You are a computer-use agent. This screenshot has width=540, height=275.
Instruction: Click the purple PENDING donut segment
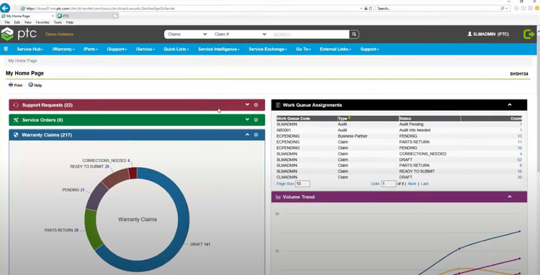click(96, 197)
